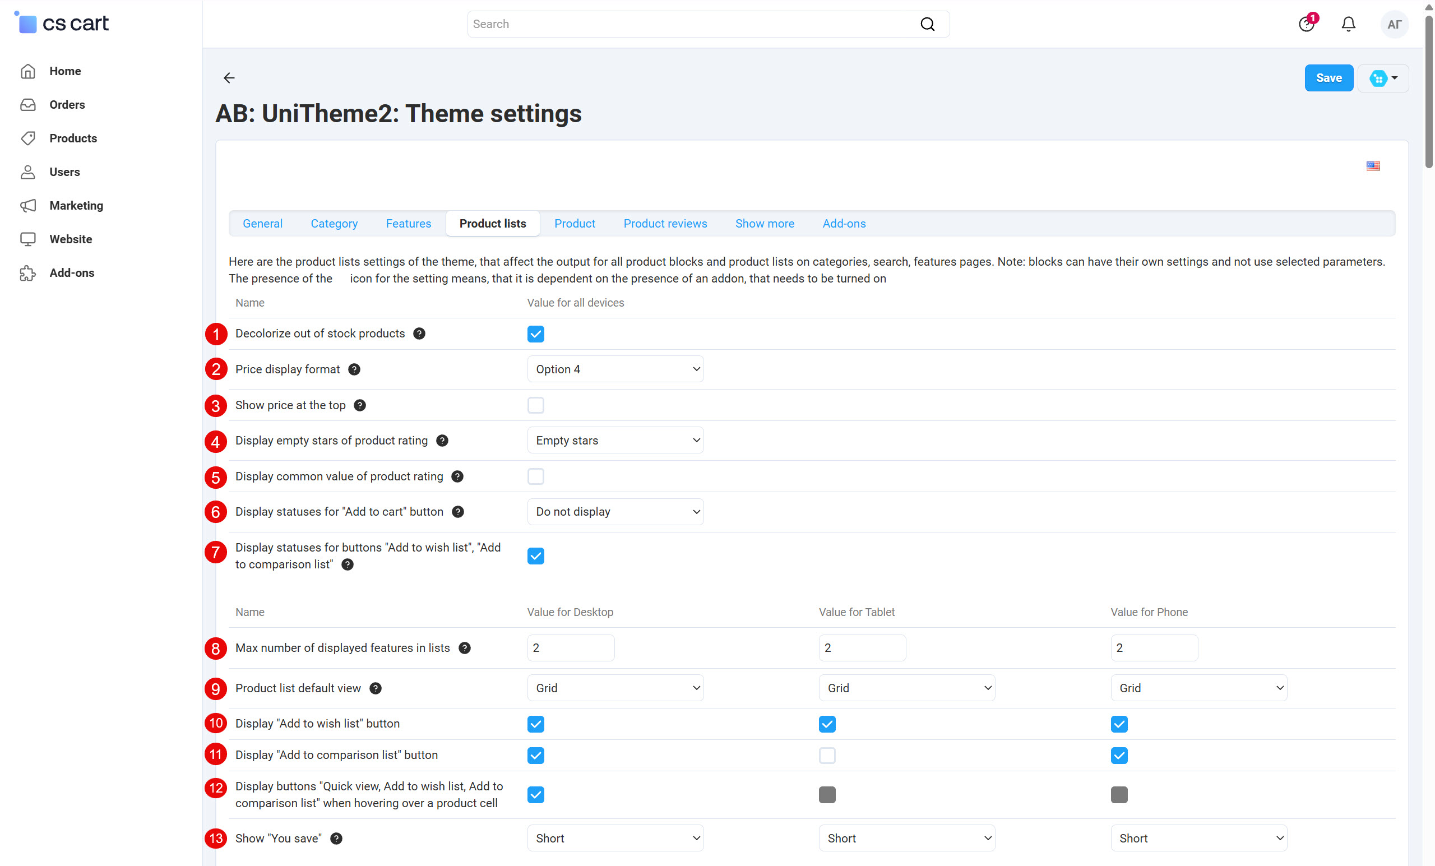This screenshot has height=866, width=1435.
Task: Click the Users person icon
Action: 28,172
